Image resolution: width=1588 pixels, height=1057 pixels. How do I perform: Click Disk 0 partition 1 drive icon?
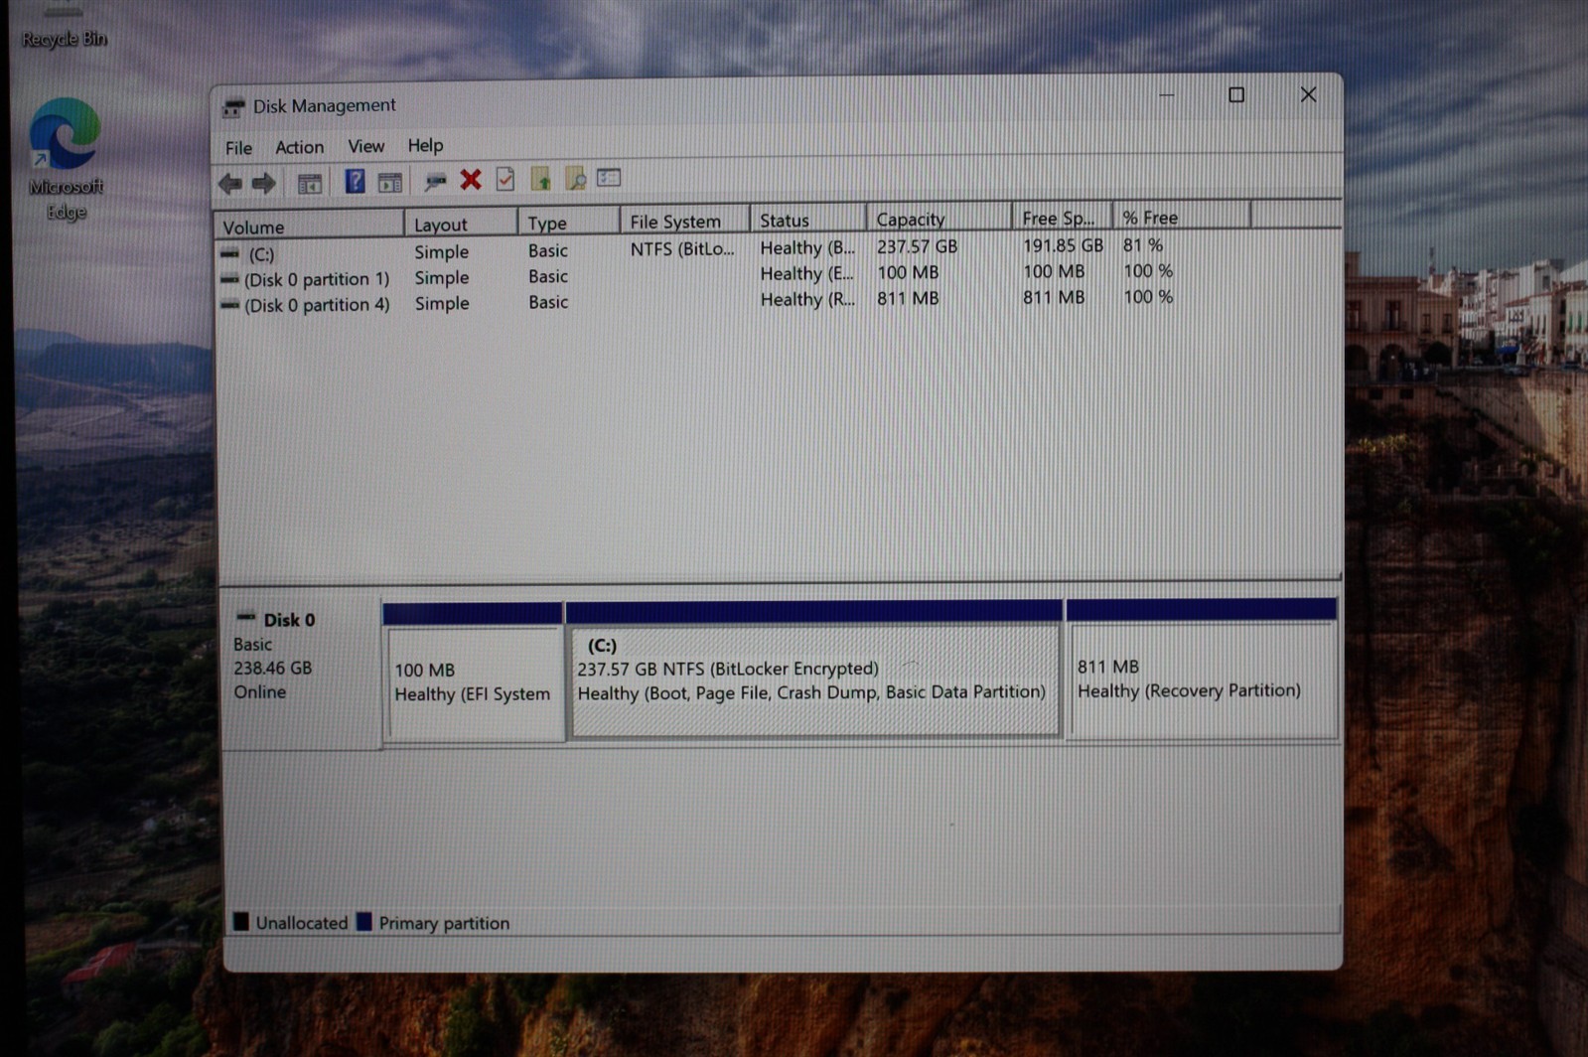tap(229, 280)
